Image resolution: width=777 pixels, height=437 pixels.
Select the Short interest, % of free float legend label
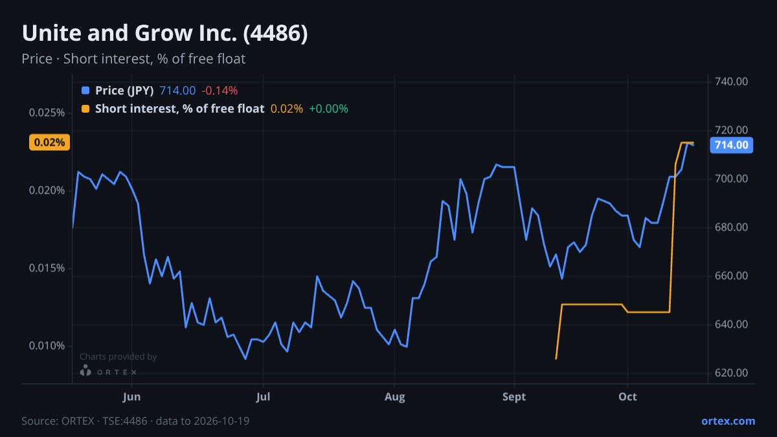(179, 109)
